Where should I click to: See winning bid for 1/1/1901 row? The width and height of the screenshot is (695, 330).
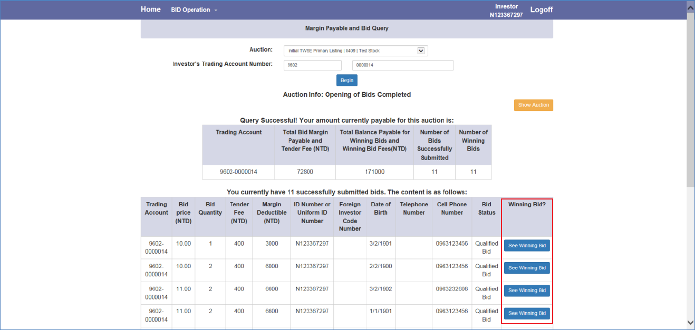tap(527, 313)
